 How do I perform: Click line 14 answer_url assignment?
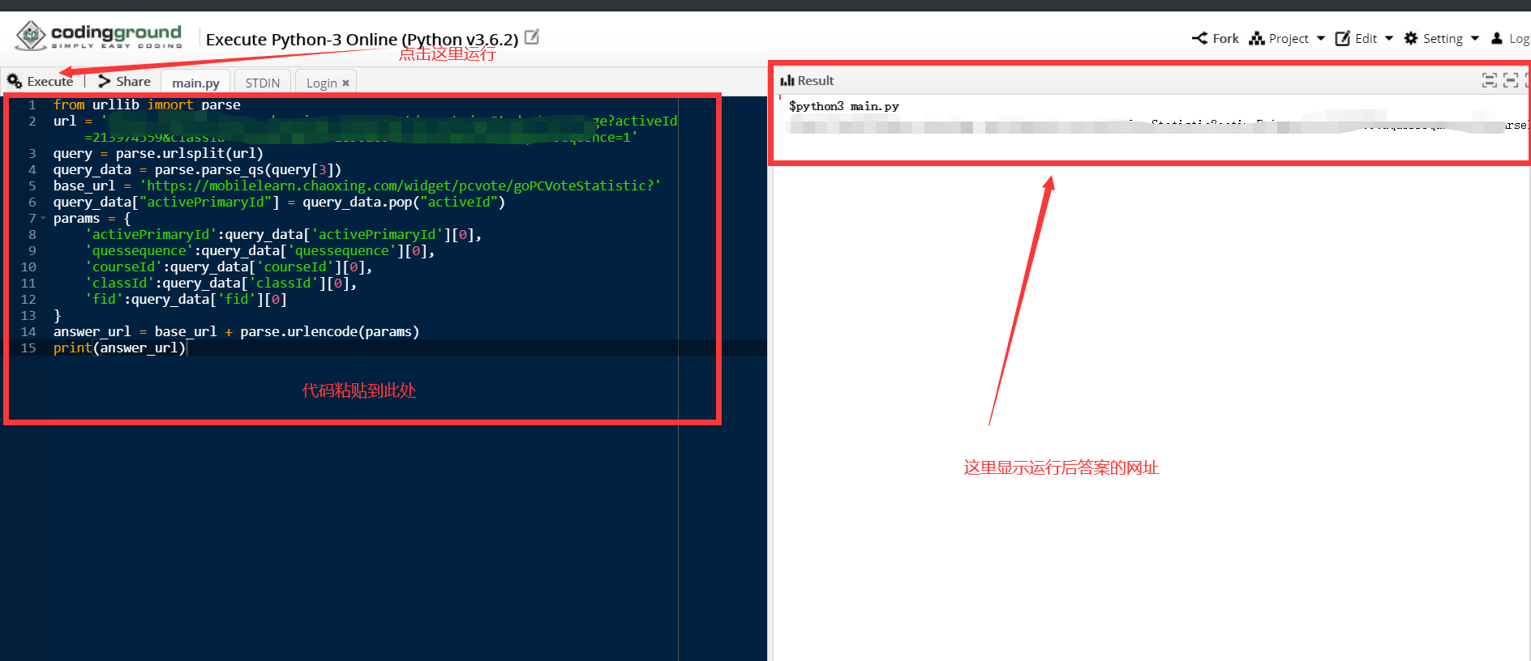[236, 331]
